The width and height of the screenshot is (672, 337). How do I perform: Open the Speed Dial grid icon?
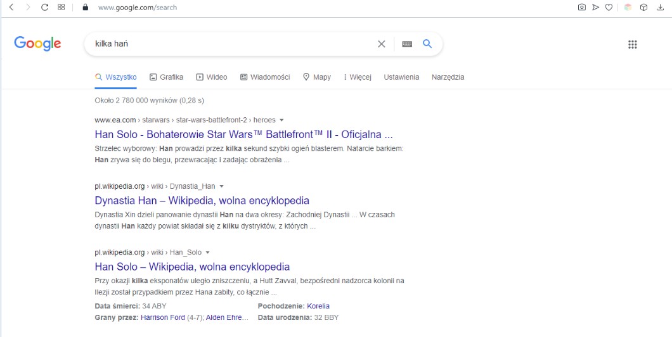pos(61,8)
